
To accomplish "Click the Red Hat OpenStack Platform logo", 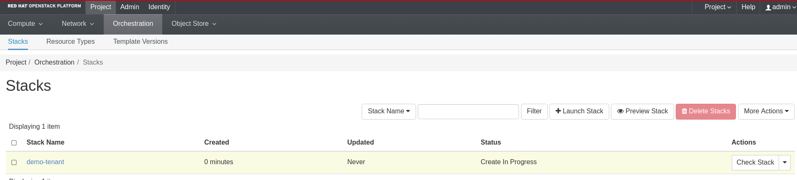I will (x=44, y=6).
